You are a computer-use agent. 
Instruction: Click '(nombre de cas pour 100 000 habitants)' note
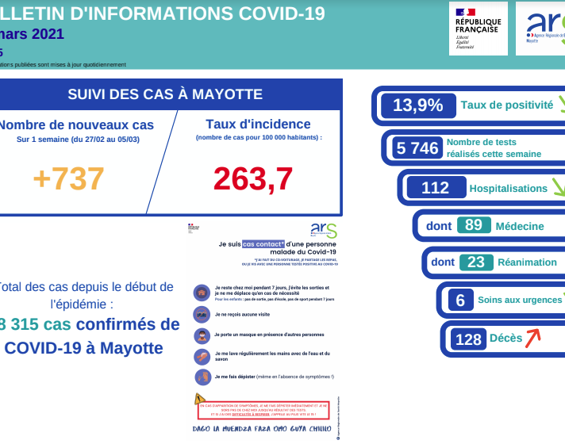pos(259,137)
